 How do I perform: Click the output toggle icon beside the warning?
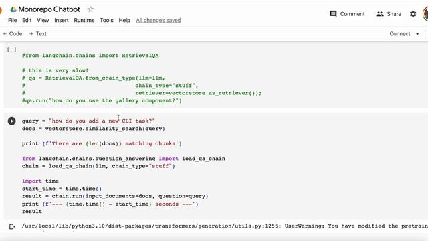[x=12, y=226]
